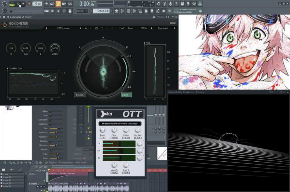Open the Browser view icon

point(140,11)
